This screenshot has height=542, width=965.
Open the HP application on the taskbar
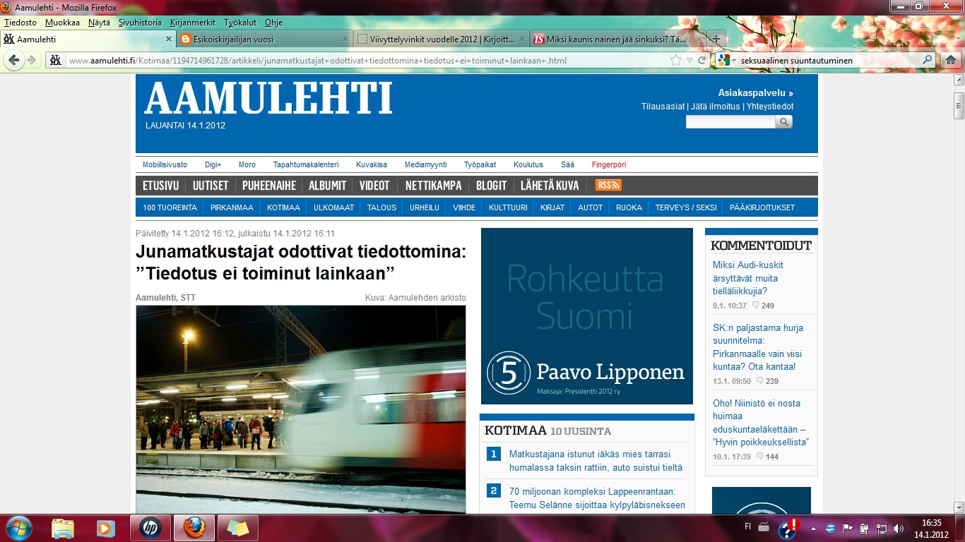150,528
